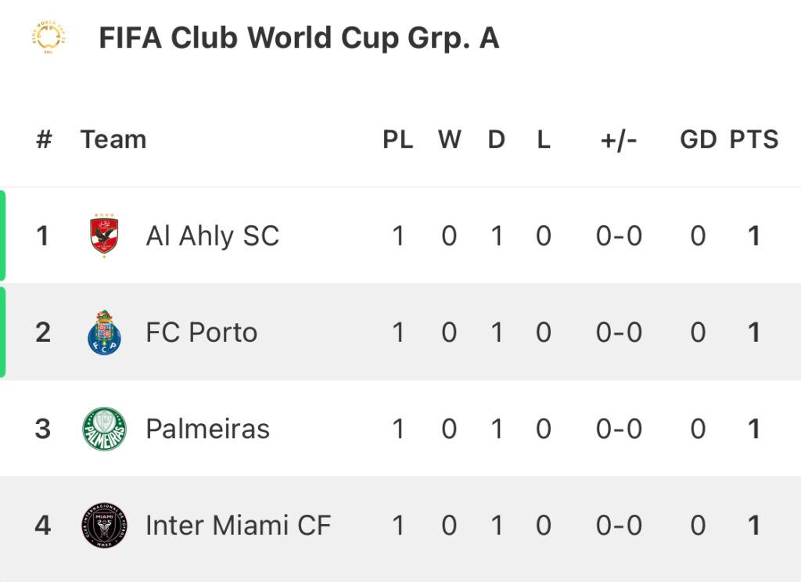The height and width of the screenshot is (582, 801).
Task: Click the GD column header
Action: 698,139
